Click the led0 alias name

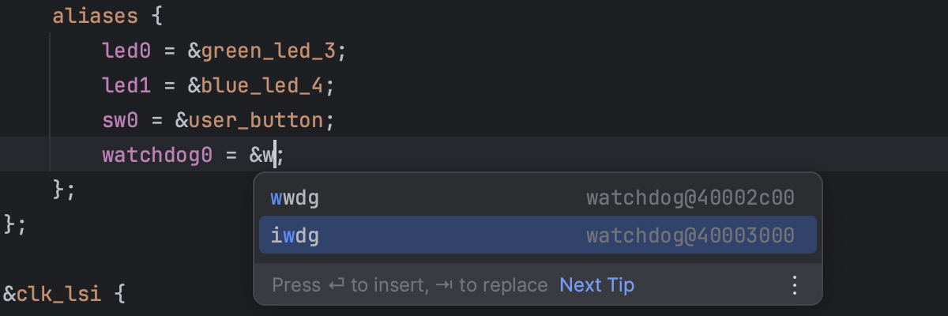(126, 51)
